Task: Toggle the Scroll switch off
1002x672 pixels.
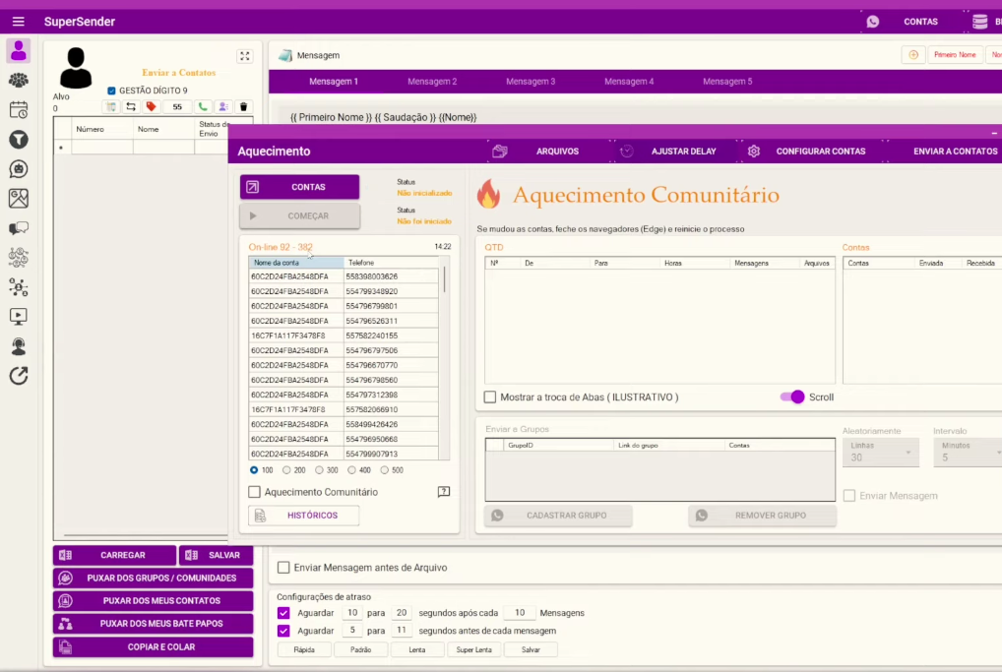Action: click(792, 397)
